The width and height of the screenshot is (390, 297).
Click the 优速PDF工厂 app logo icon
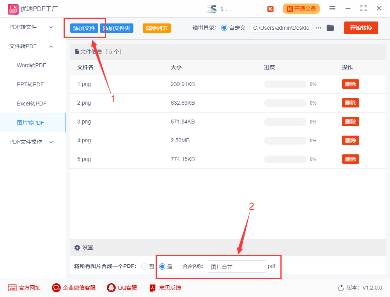click(13, 9)
